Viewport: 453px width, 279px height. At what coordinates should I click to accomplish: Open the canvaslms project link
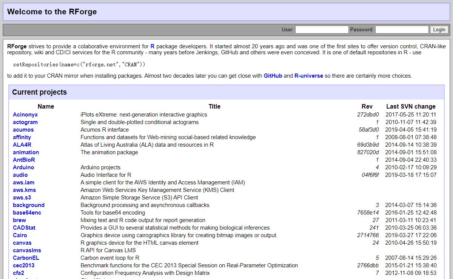(x=27, y=250)
